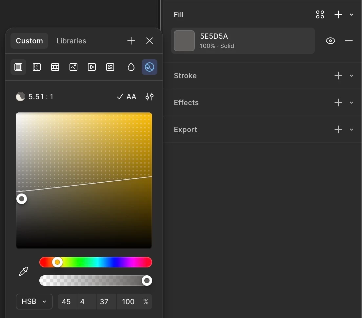This screenshot has height=318, width=362.
Task: Click the AA contrast level label
Action: (x=131, y=97)
